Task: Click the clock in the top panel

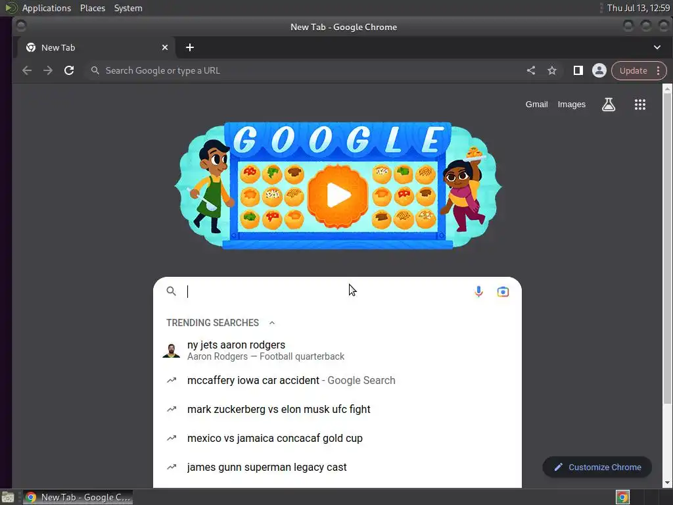Action: tap(638, 8)
